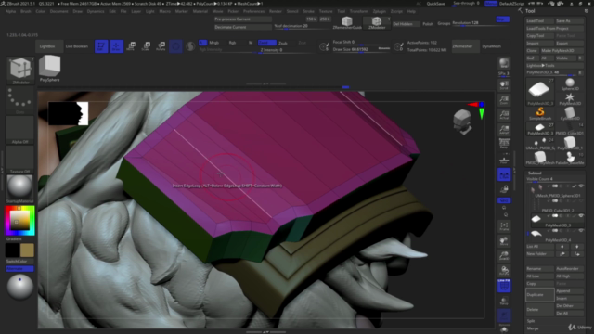Click the Move canvas icon in right shelf
594x334 pixels.
tap(504, 241)
